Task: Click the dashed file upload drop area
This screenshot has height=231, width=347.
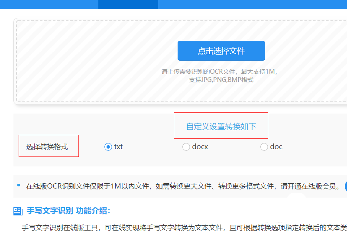Action: tap(182, 62)
